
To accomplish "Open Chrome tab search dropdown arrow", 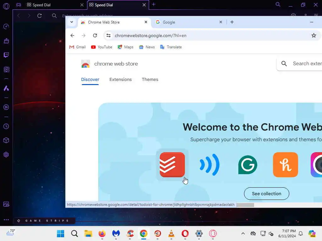I will tap(72, 22).
